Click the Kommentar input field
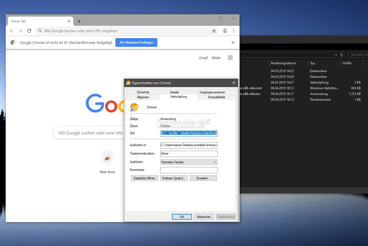This screenshot has height=246, width=368. 189,170
